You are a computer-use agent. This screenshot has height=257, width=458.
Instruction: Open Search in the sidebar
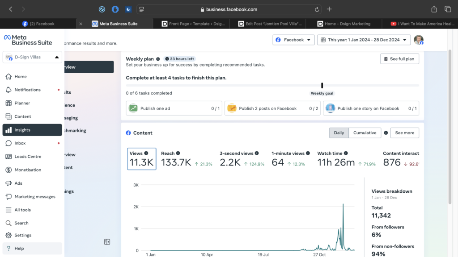[x=32, y=223]
